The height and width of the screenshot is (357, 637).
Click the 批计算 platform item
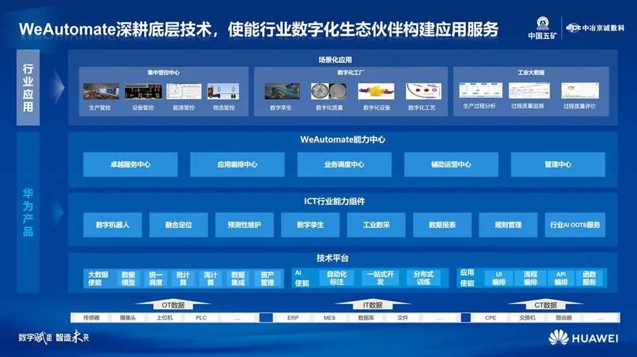183,278
